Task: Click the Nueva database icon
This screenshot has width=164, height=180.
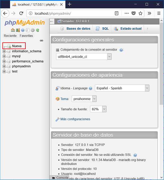Action: 9,46
